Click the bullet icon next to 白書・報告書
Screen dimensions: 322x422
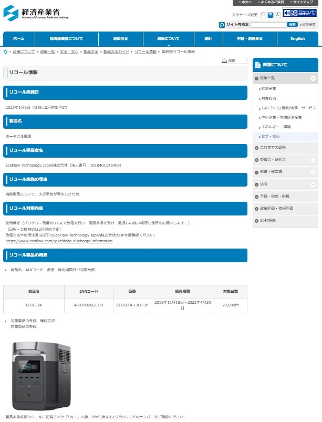pyautogui.click(x=256, y=172)
